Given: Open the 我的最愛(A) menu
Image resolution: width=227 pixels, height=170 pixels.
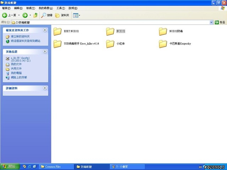Looking at the screenshot, I should pos(46,8).
